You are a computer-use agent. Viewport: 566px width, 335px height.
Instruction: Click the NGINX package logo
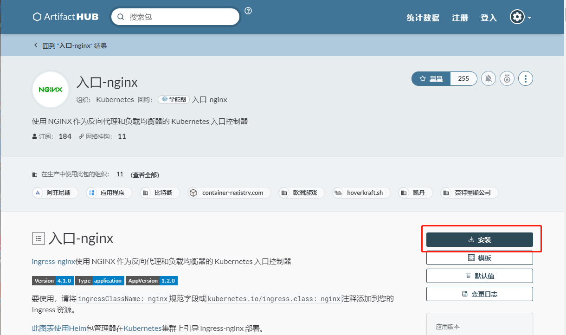click(51, 90)
